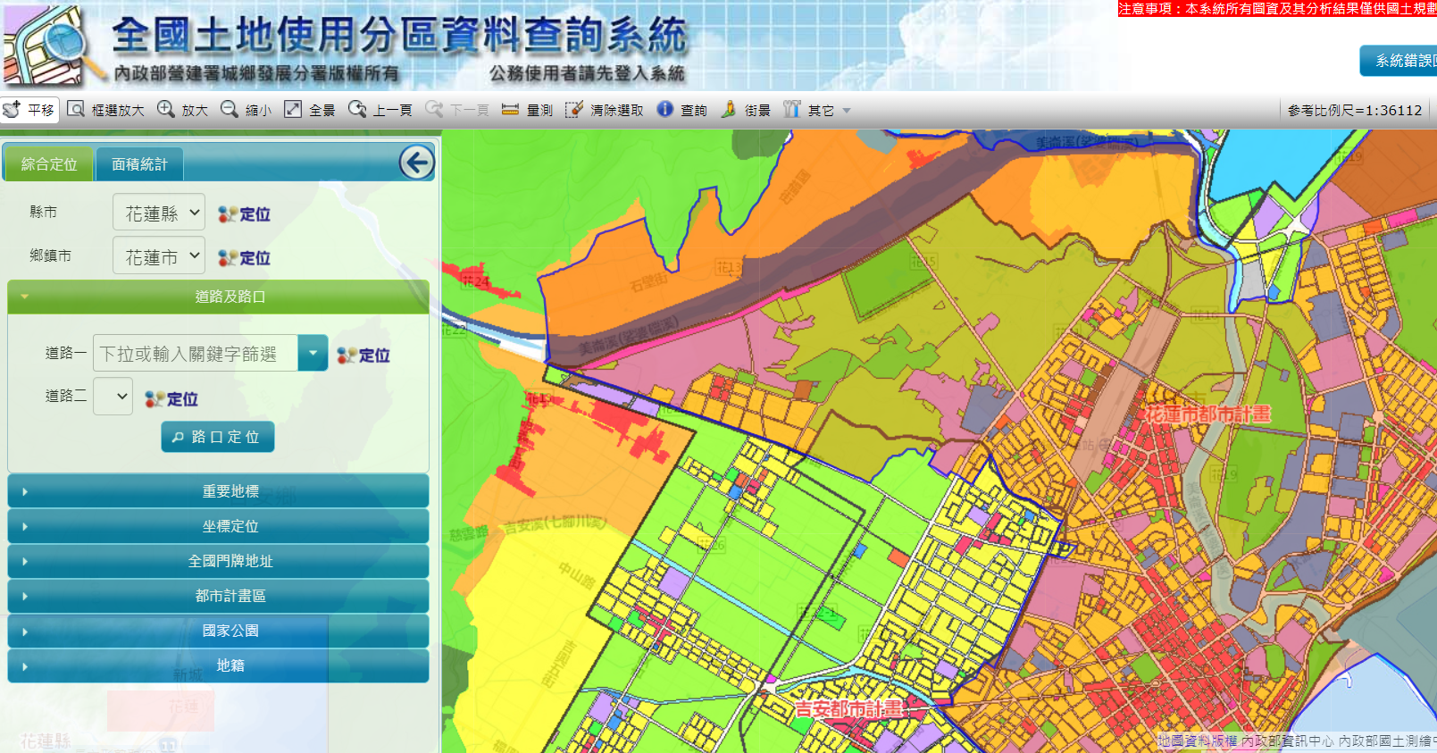The height and width of the screenshot is (753, 1437).
Task: Go to previous view with 上一頁
Action: (x=380, y=110)
